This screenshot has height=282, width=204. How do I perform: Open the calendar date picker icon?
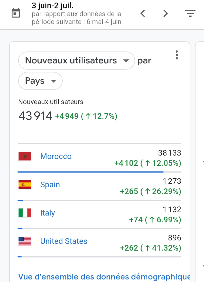pyautogui.click(x=16, y=13)
